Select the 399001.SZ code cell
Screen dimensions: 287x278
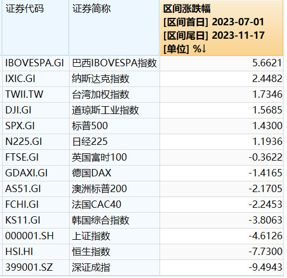pyautogui.click(x=36, y=267)
